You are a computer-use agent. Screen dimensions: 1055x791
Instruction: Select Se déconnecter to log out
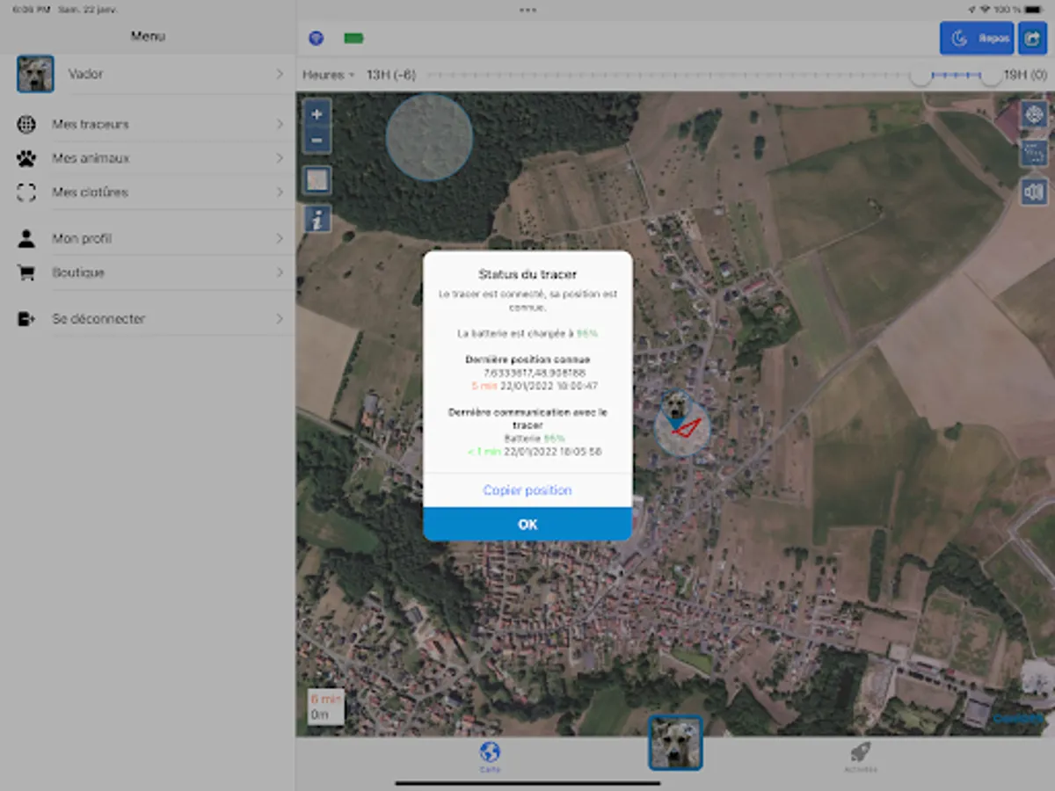point(148,319)
